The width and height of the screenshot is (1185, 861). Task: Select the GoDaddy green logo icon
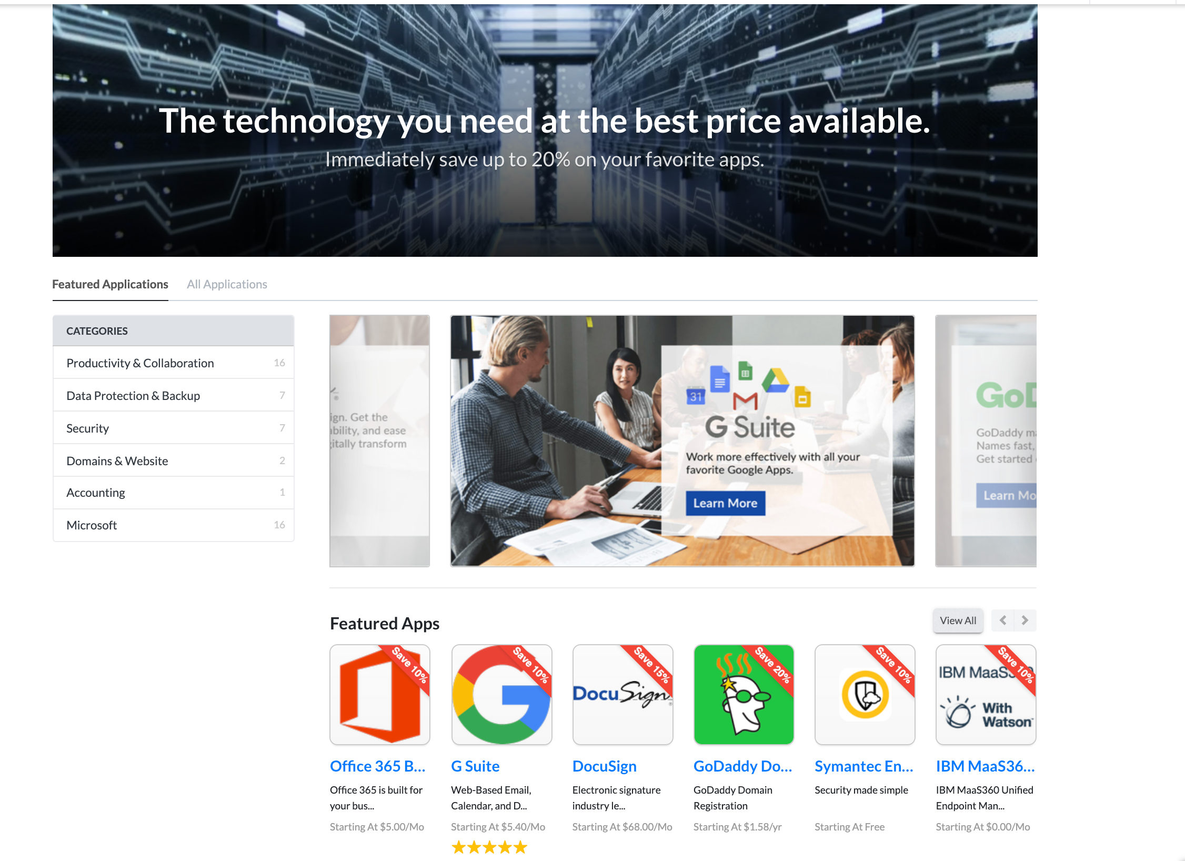[744, 694]
